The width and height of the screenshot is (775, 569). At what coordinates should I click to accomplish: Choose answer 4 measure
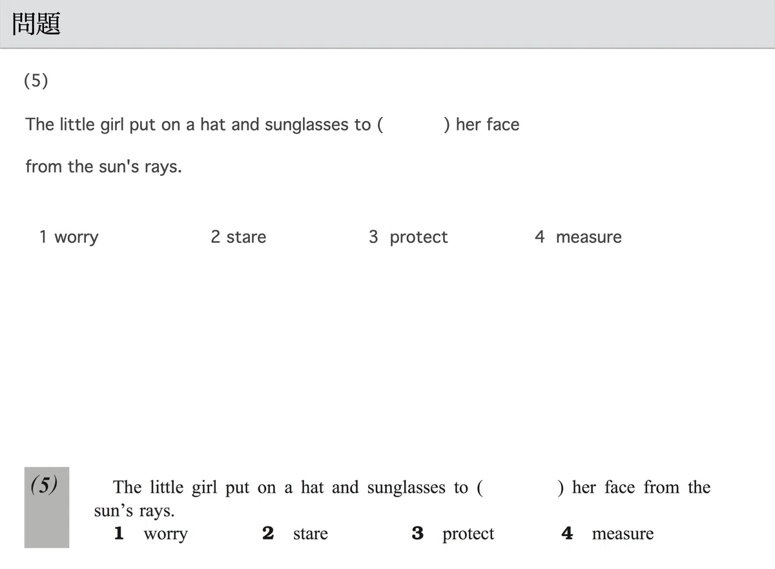(x=578, y=237)
